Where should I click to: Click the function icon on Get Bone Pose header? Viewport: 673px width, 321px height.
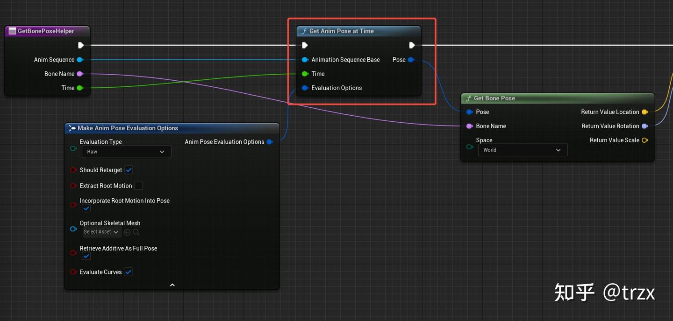pos(468,98)
